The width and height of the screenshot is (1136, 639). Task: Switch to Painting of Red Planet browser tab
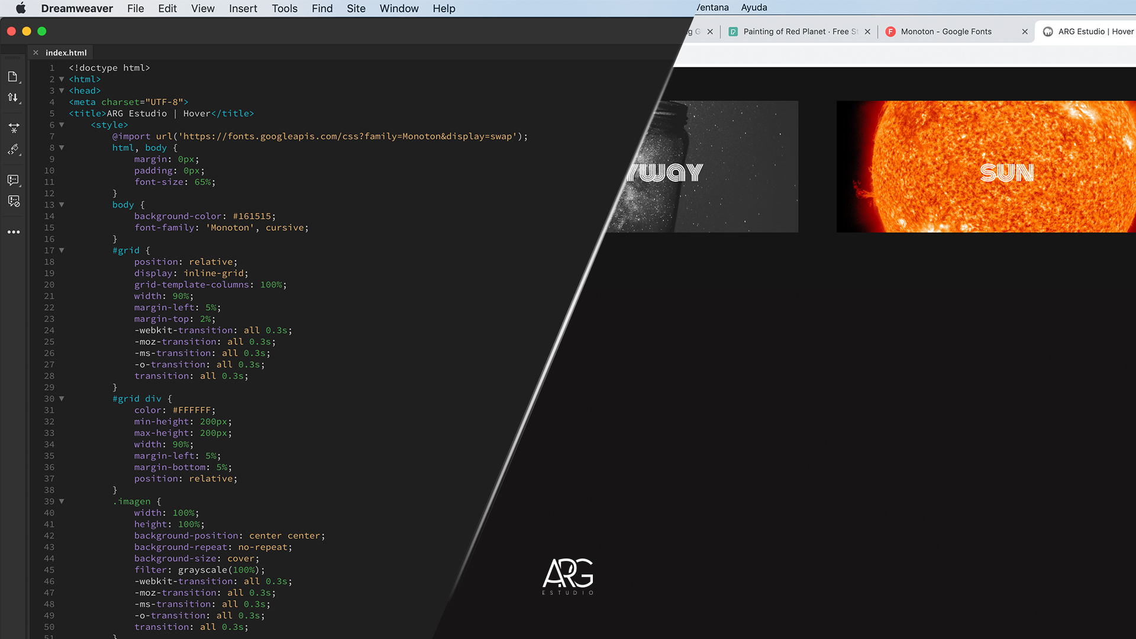pyautogui.click(x=799, y=32)
